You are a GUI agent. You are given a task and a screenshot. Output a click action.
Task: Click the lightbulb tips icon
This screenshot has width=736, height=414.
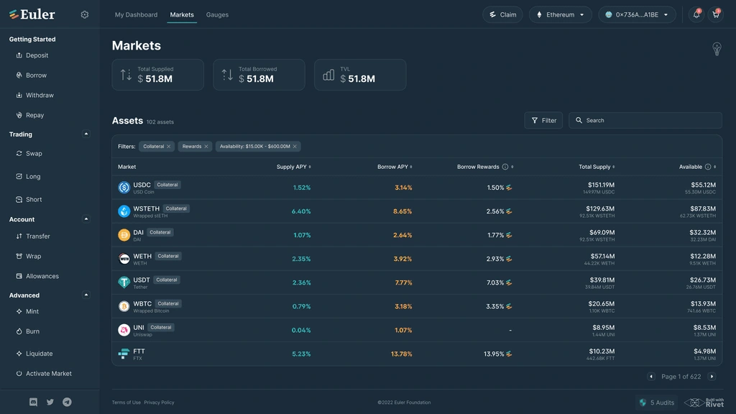point(717,49)
